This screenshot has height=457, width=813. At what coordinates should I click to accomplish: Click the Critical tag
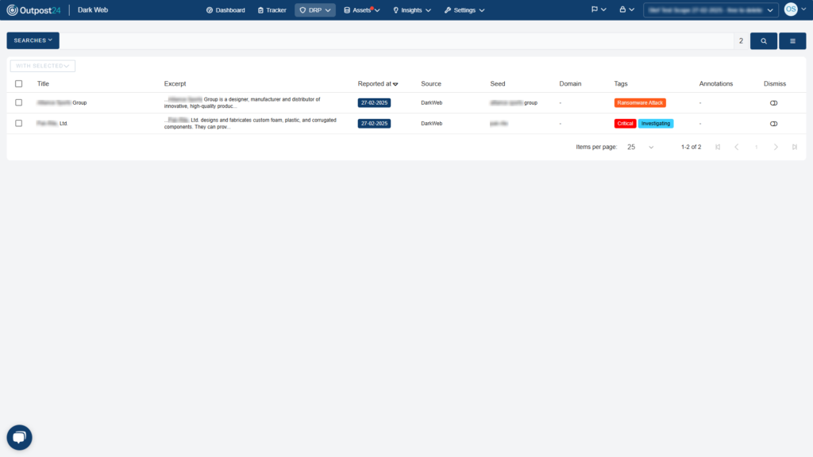[625, 123]
